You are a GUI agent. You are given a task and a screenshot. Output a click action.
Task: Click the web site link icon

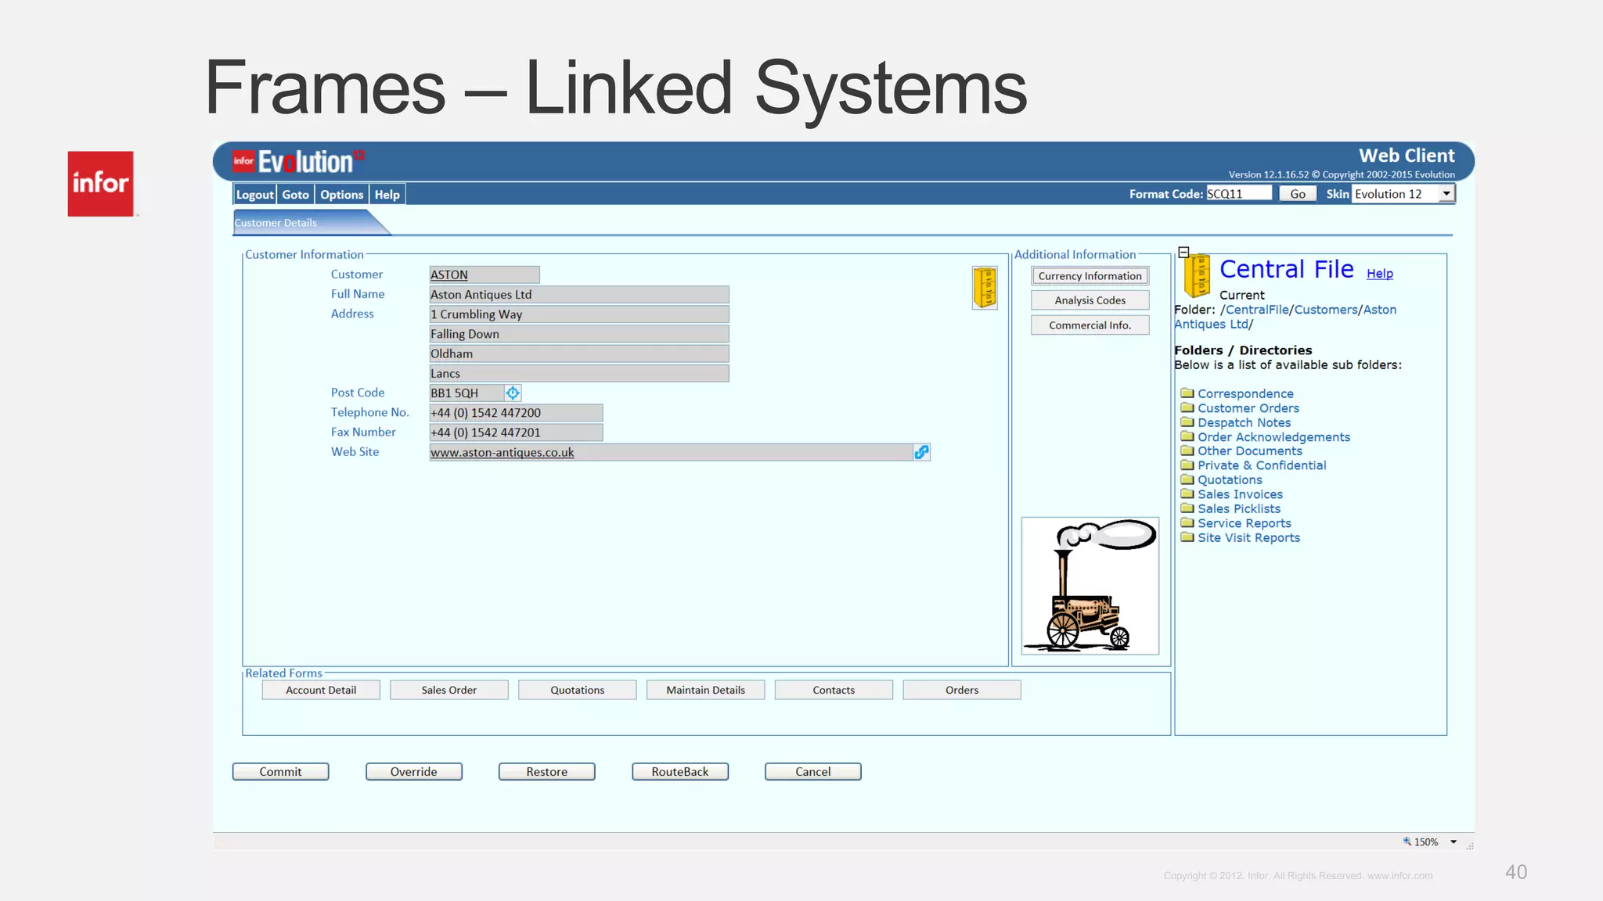[921, 452]
